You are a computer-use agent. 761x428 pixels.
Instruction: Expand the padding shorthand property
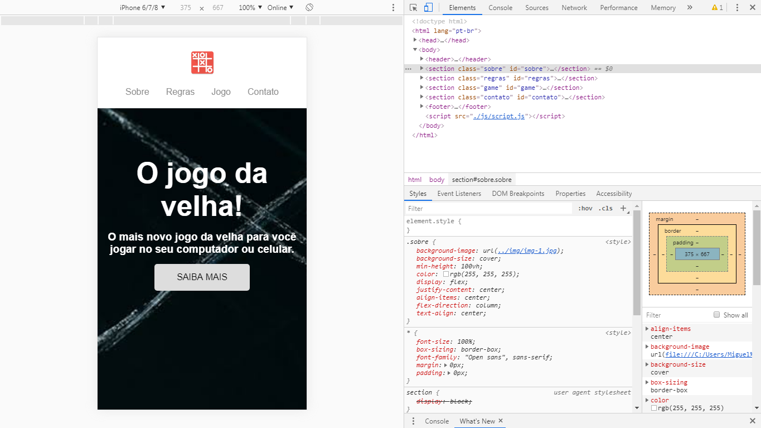click(450, 373)
